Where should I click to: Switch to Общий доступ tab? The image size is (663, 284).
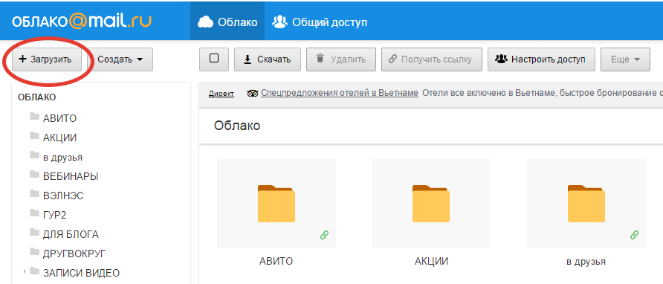pyautogui.click(x=320, y=22)
